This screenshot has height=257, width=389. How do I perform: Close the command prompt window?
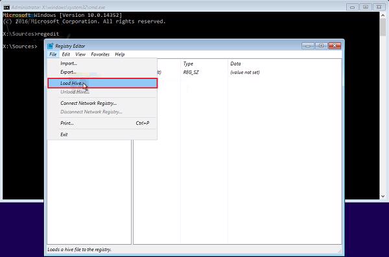pos(379,7)
